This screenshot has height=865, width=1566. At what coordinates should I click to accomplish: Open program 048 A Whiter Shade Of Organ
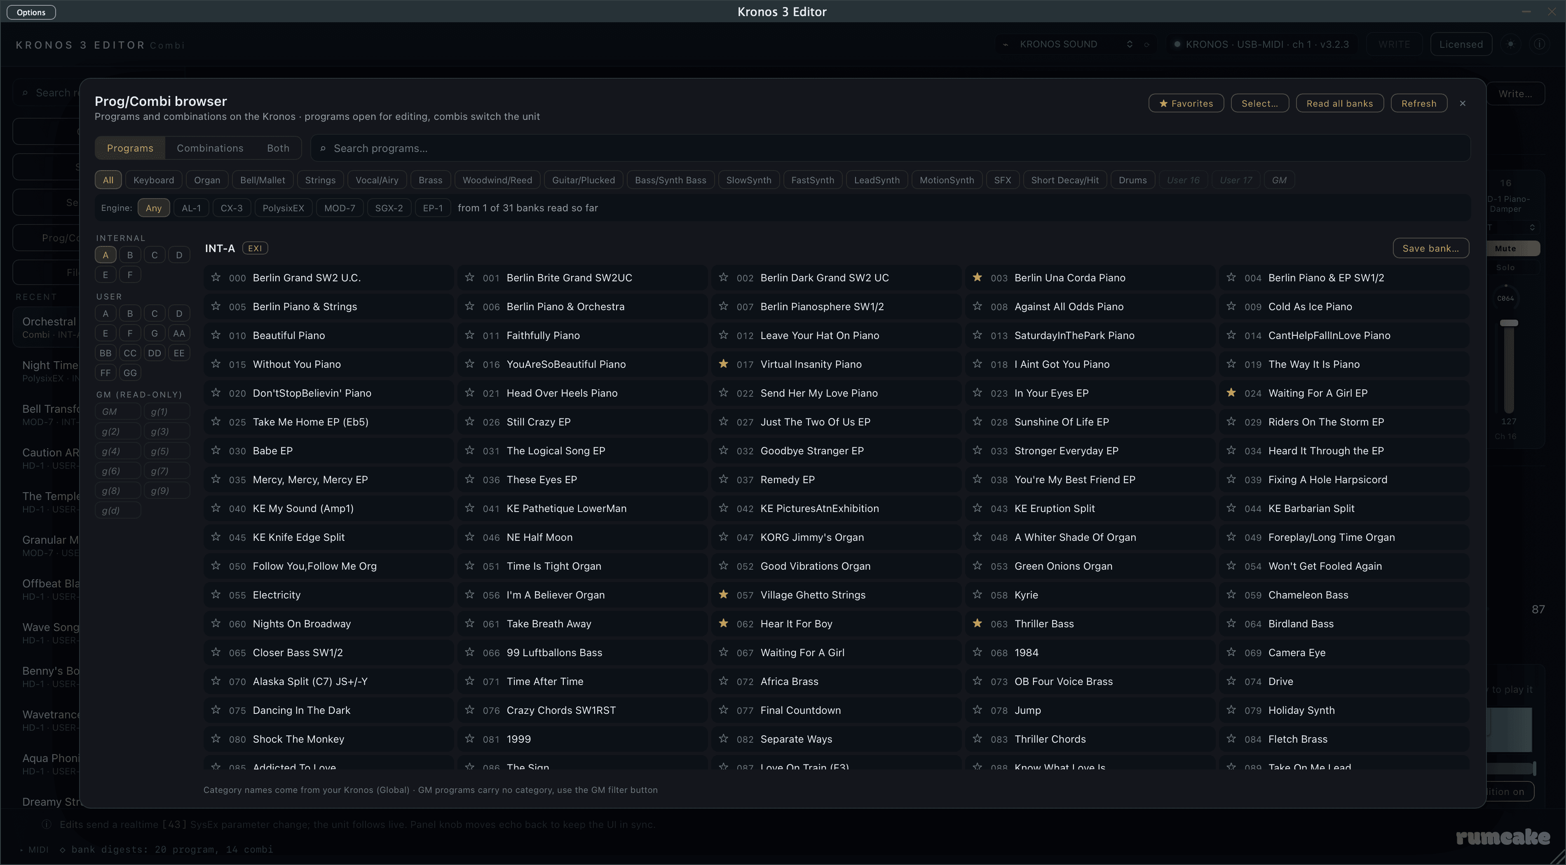click(x=1090, y=537)
